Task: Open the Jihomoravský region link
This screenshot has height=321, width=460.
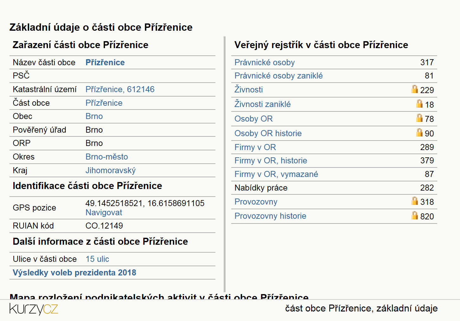Action: [111, 170]
